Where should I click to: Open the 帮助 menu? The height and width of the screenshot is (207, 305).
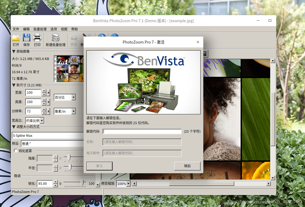click(x=75, y=29)
